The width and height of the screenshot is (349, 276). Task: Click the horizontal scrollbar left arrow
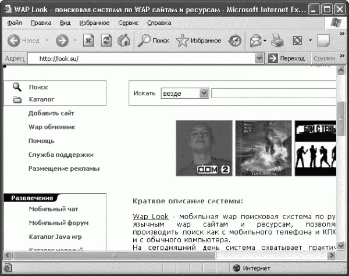tap(8, 255)
